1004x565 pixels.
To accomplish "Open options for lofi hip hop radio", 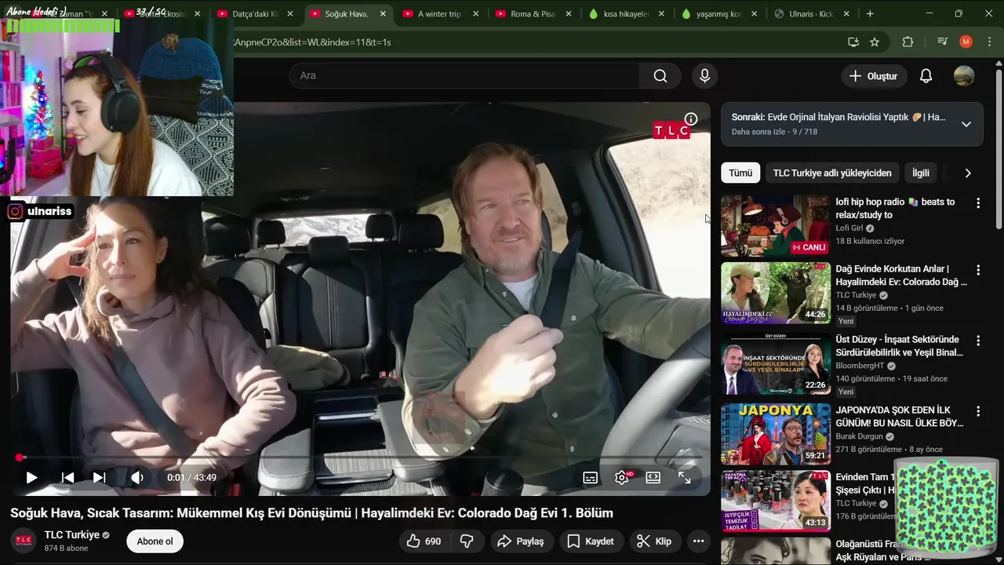I will point(978,203).
